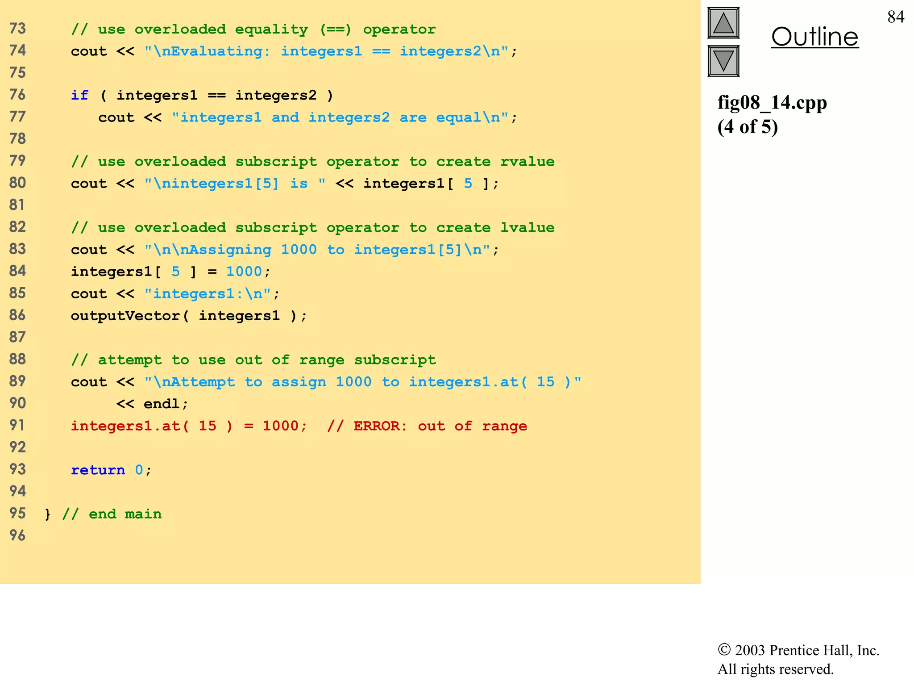Viewport: 914px width, 686px height.
Task: Click the '(4 of 5)' page indicator
Action: 748,127
